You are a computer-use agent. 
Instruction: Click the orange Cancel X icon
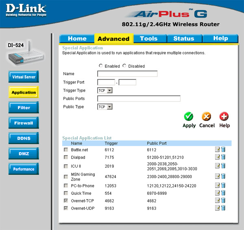point(206,116)
